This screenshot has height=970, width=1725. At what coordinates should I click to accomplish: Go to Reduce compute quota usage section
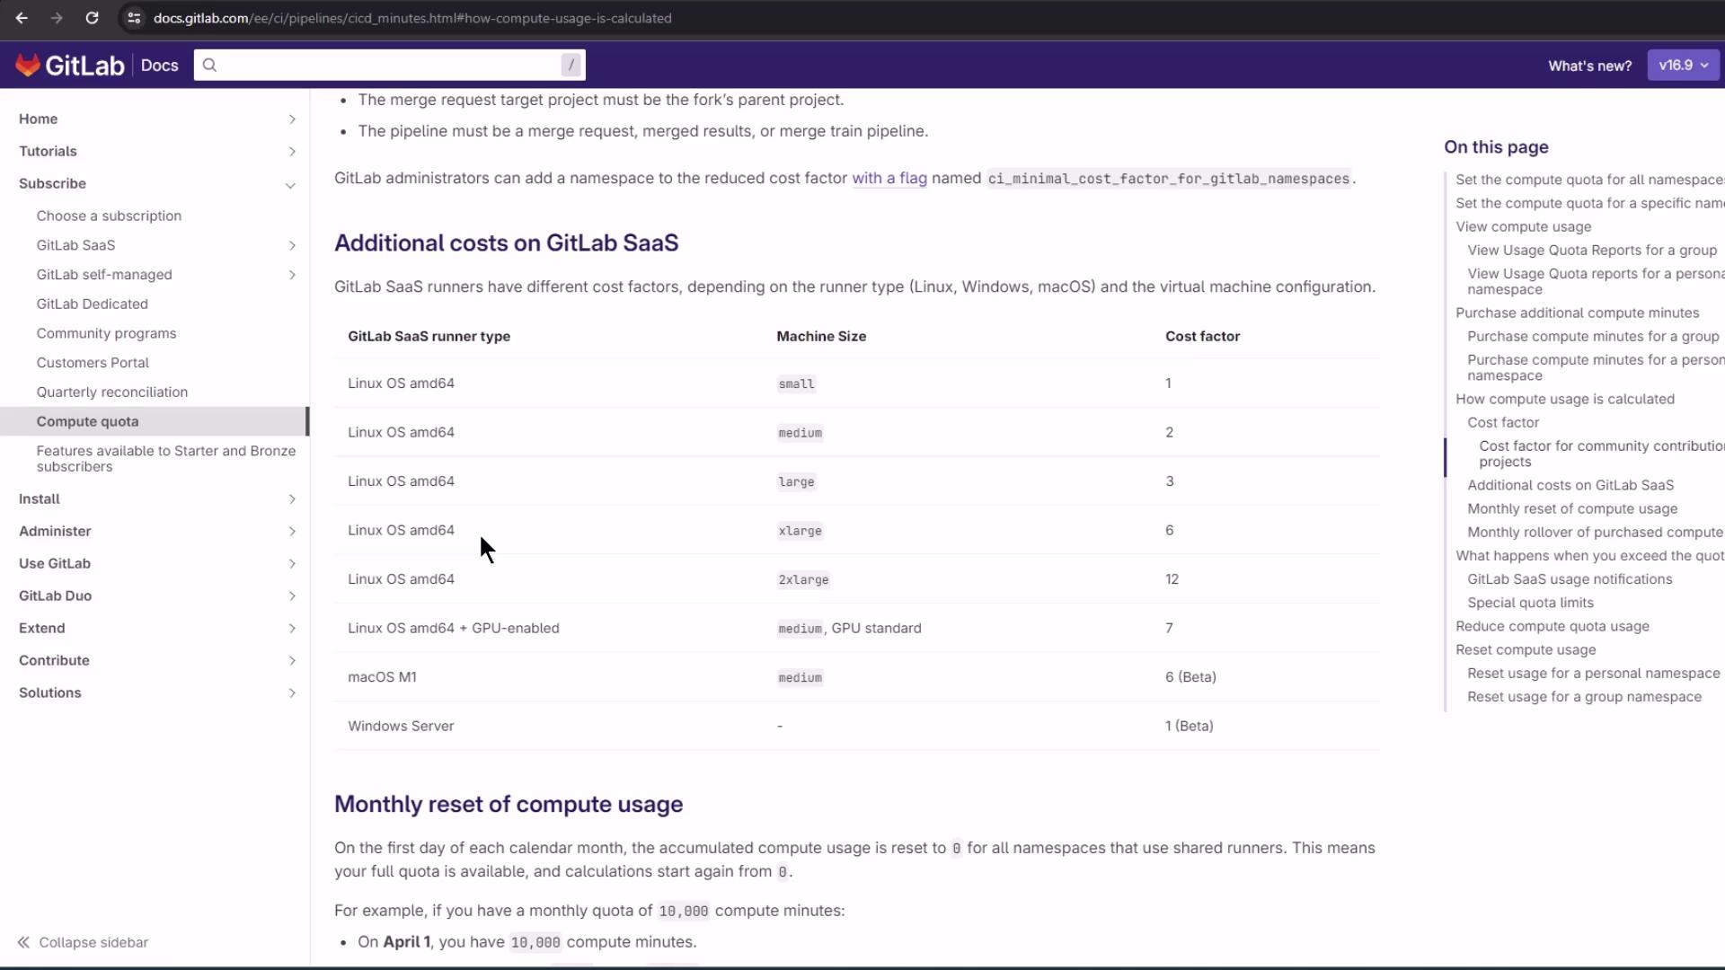(x=1552, y=626)
